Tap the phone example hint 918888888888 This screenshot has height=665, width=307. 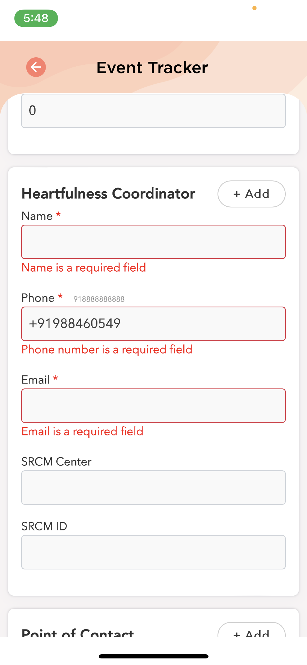click(x=99, y=299)
